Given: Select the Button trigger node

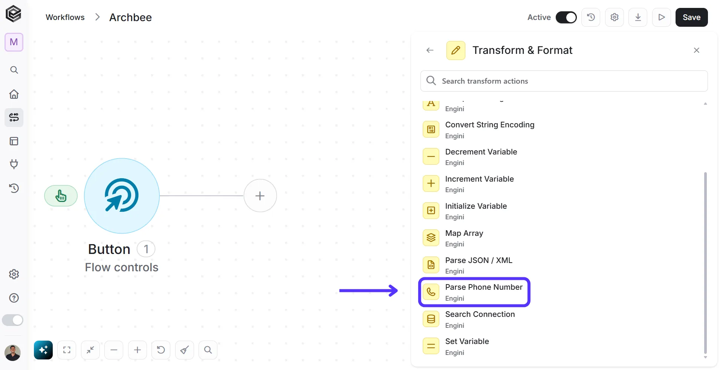Looking at the screenshot, I should (122, 196).
